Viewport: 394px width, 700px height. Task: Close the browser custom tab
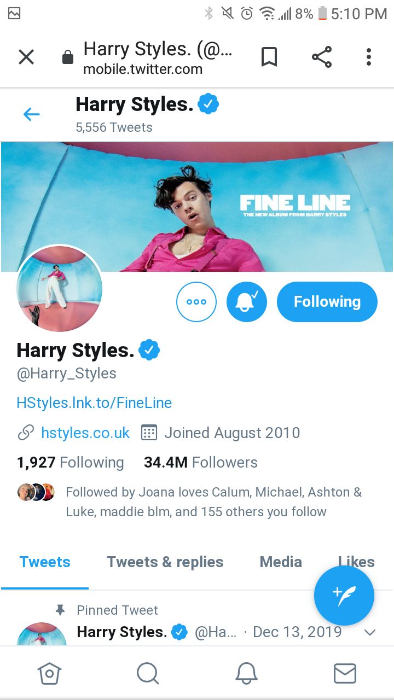pyautogui.click(x=26, y=57)
